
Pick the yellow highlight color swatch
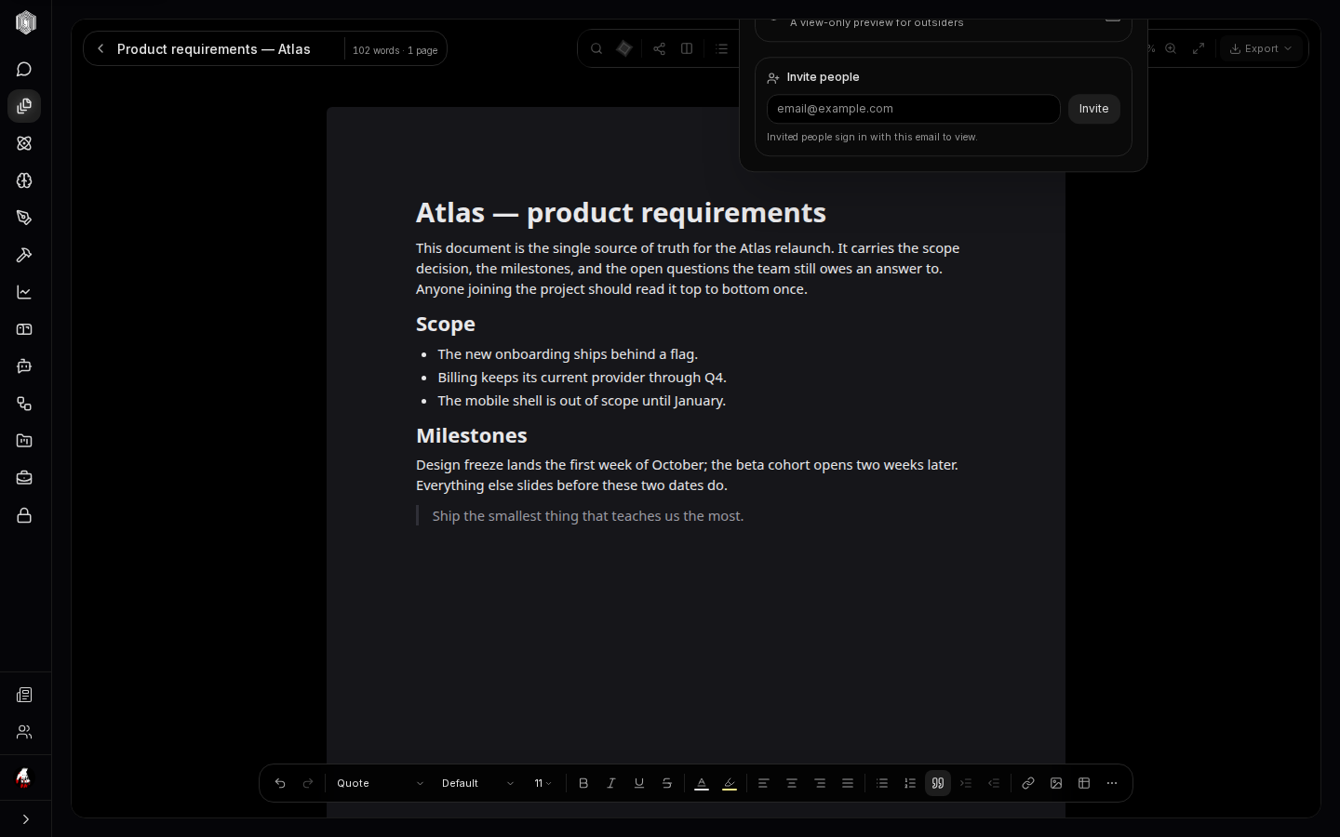730,783
